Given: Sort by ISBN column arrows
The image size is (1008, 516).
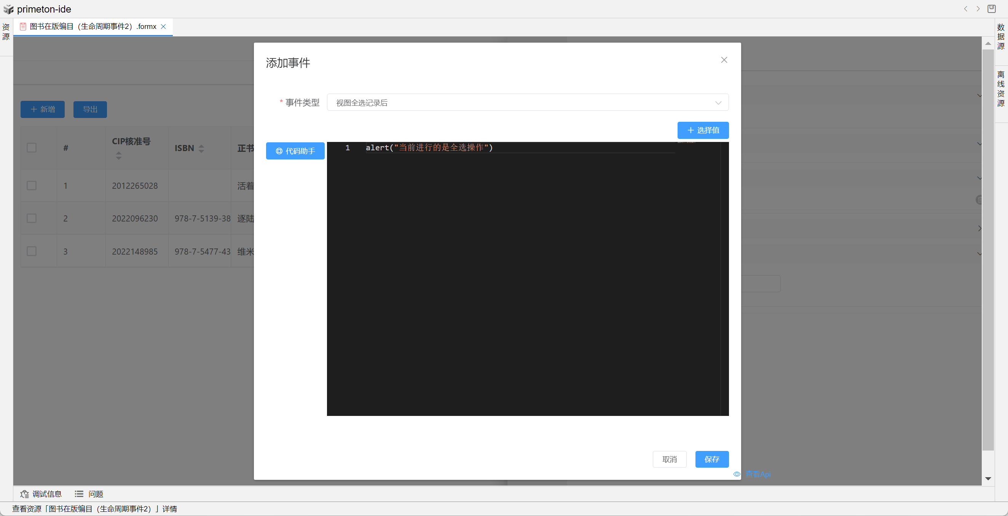Looking at the screenshot, I should tap(201, 148).
